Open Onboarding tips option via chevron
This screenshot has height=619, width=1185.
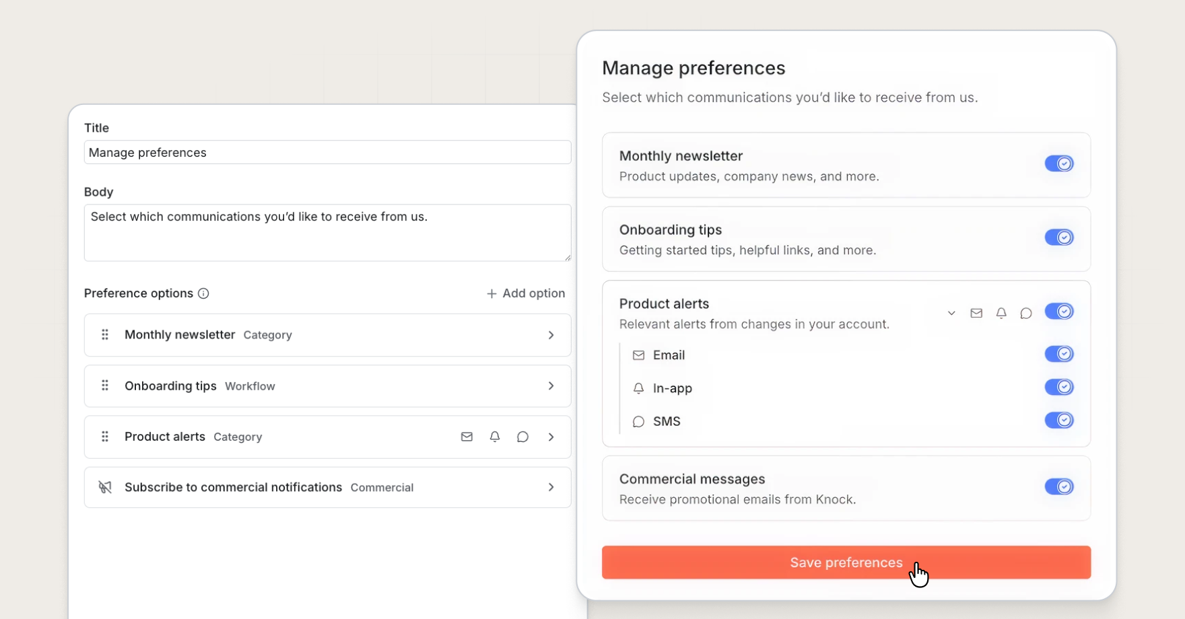pyautogui.click(x=551, y=386)
